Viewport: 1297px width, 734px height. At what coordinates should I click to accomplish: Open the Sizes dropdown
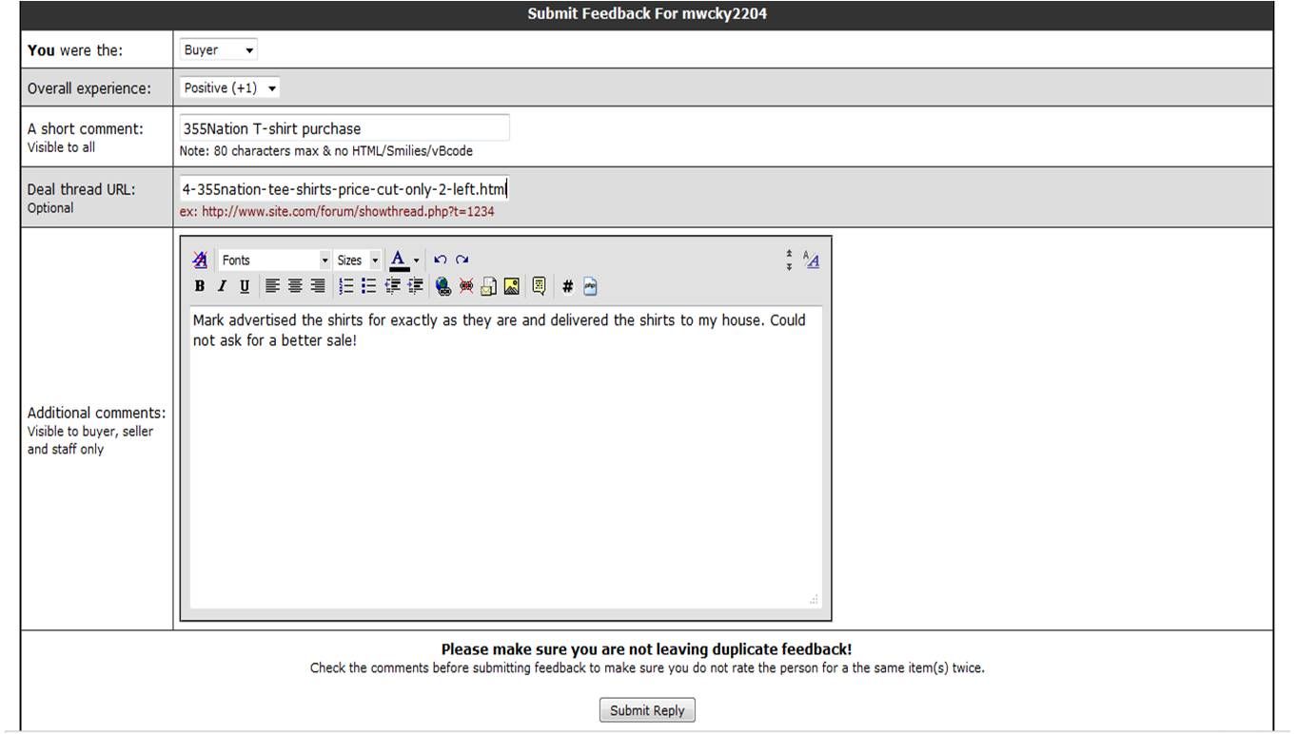pos(358,261)
